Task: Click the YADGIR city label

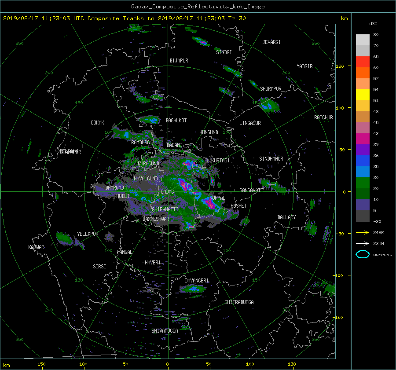Action: pos(304,66)
